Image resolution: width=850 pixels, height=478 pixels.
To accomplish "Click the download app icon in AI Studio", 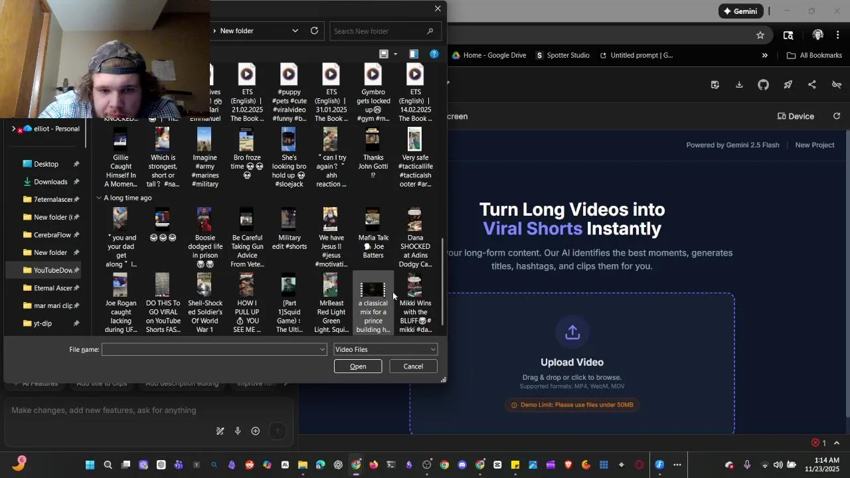I will coord(739,84).
